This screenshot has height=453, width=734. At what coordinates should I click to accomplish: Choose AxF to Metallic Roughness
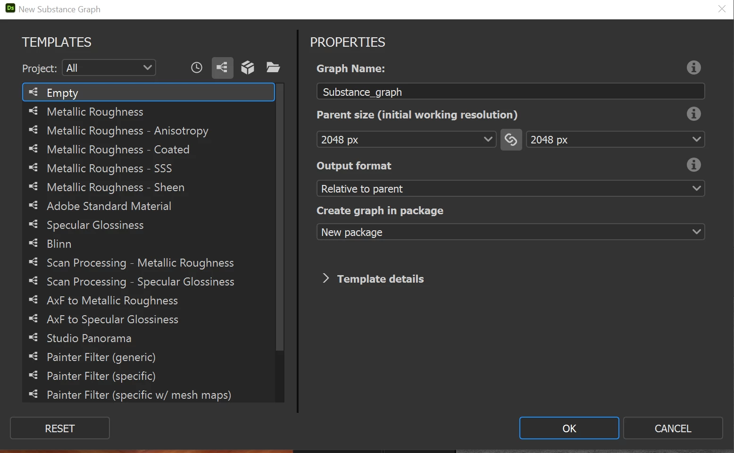pos(149,300)
